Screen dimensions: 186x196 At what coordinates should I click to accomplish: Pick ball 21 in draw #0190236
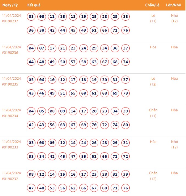click(63, 48)
